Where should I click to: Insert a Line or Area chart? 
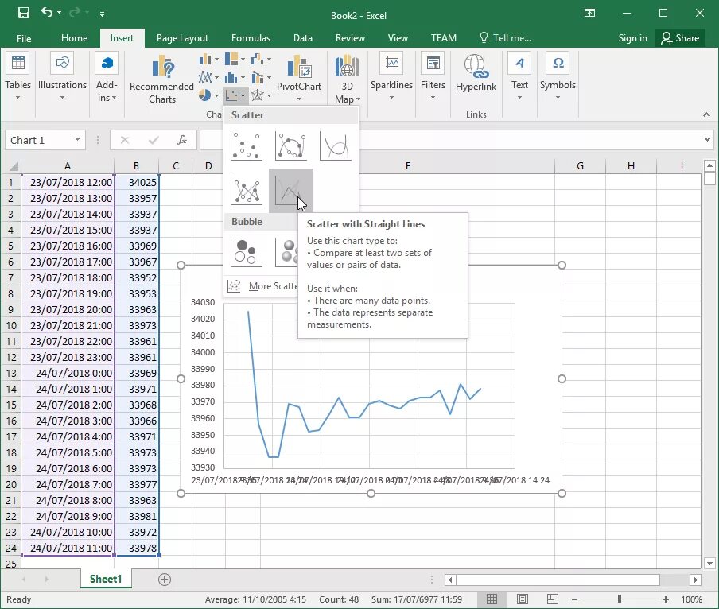pyautogui.click(x=205, y=77)
